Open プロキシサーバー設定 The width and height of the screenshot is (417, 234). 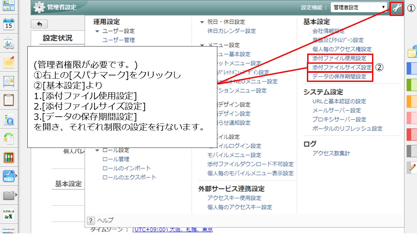tap(339, 119)
